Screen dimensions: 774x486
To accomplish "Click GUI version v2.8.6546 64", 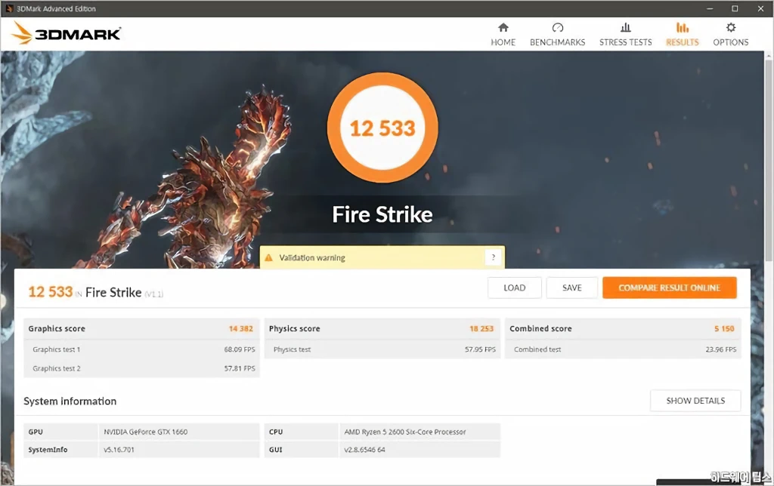I will tap(365, 450).
